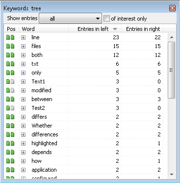Click the position icons of the 'differs' row
This screenshot has width=180, height=183.
(10, 117)
